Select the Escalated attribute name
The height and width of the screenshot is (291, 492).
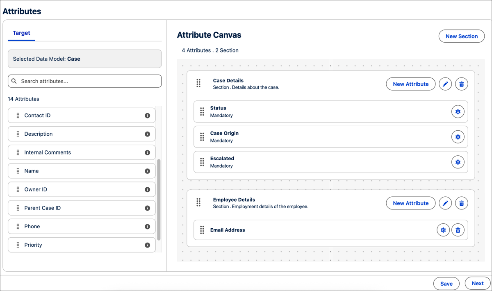pos(222,159)
